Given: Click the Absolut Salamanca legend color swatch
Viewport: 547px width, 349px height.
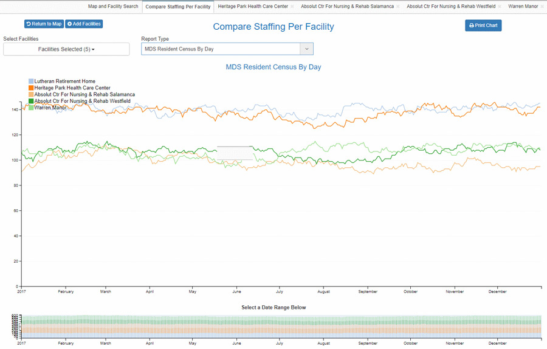Looking at the screenshot, I should point(31,95).
